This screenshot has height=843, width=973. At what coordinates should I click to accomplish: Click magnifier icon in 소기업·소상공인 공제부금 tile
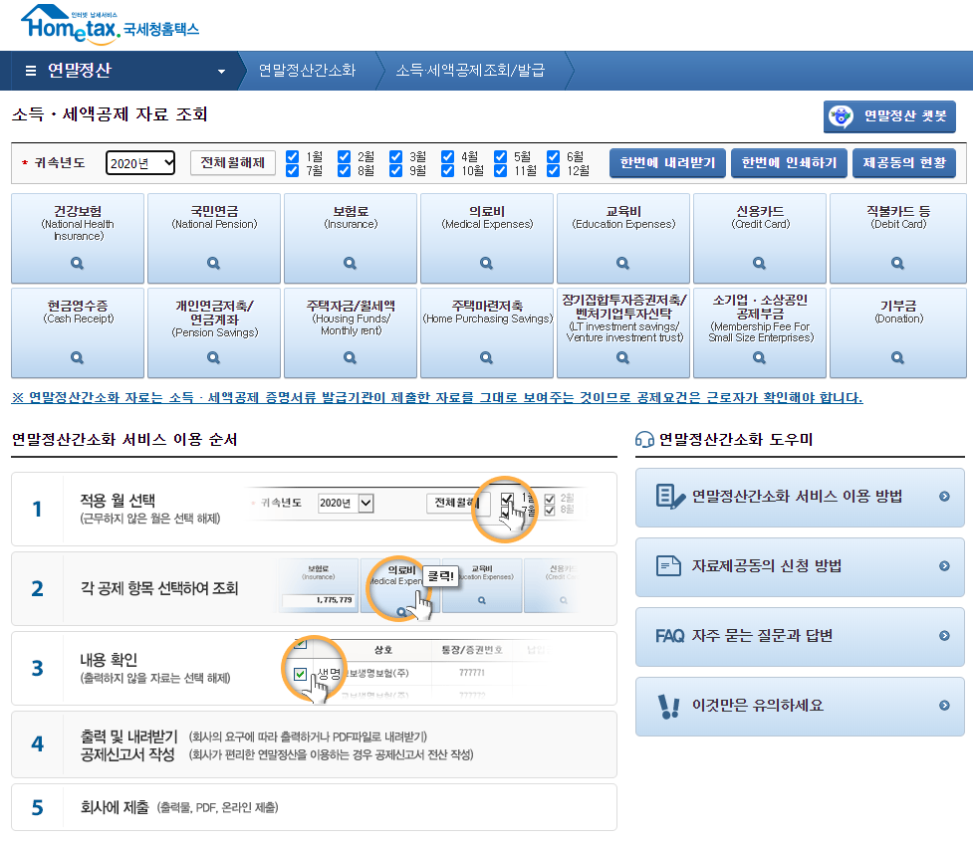[x=759, y=357]
